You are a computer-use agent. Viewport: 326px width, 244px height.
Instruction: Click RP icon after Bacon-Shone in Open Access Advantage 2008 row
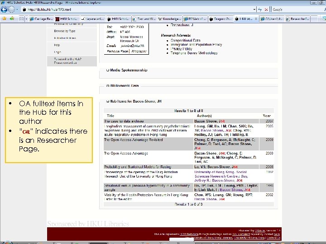coord(222,154)
